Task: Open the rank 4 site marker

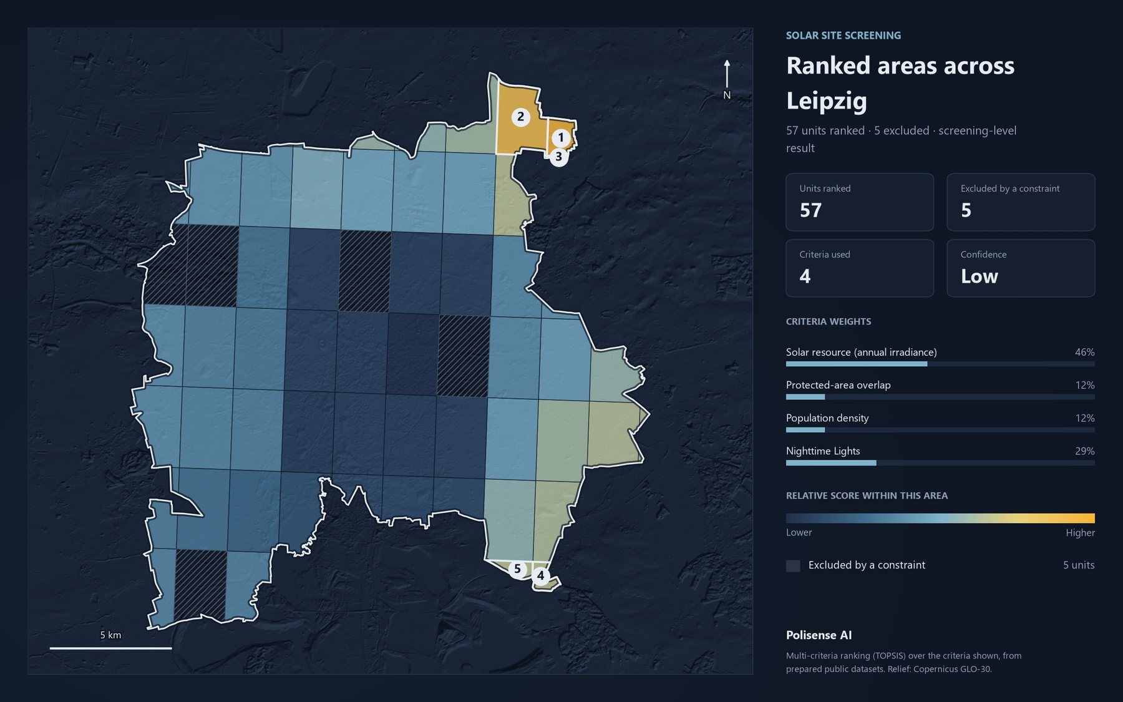Action: (540, 576)
